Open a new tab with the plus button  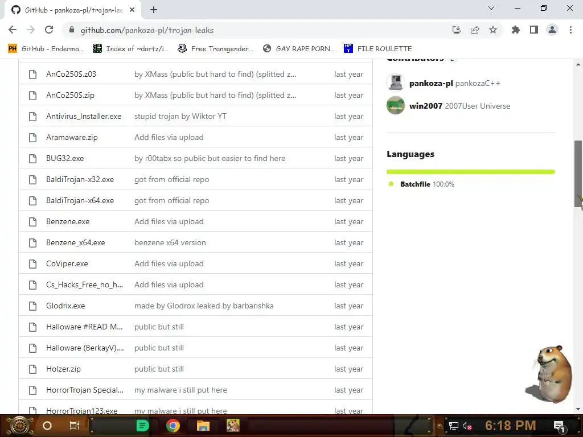tap(154, 10)
